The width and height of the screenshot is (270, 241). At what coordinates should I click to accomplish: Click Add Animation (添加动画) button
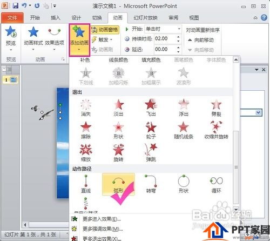click(79, 39)
